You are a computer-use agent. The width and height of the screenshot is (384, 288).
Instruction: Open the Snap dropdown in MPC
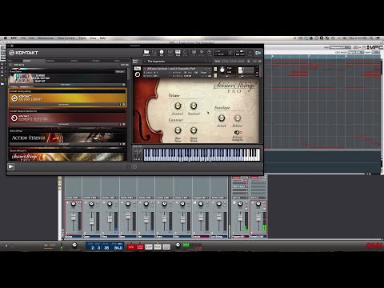[x=376, y=52]
